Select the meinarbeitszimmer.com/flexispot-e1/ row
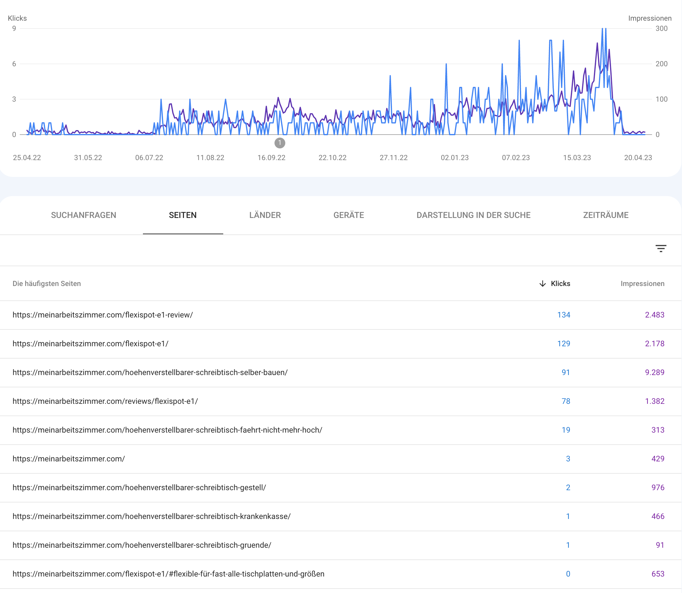682x593 pixels. coord(341,344)
